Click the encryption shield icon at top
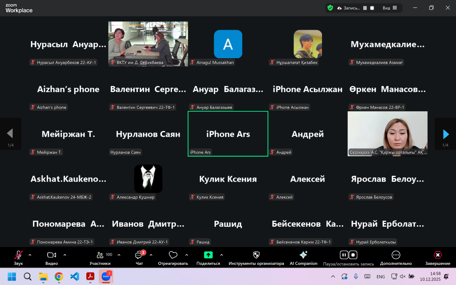This screenshot has height=285, width=456. pyautogui.click(x=330, y=8)
